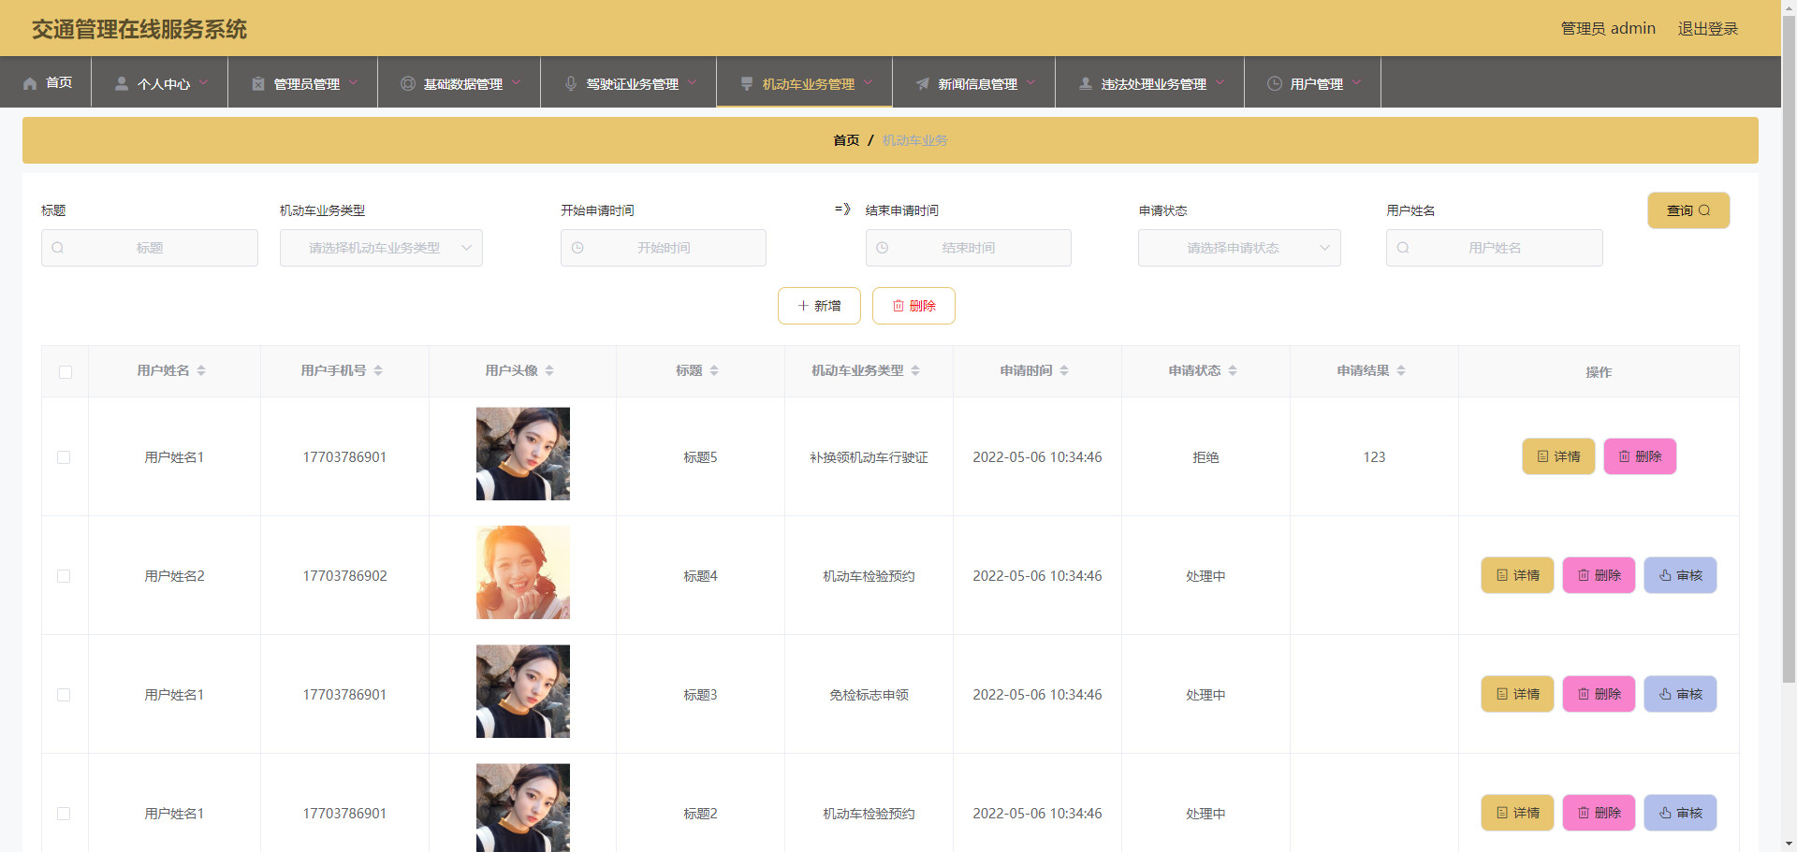
Task: Click the user avatar in 标题4 row
Action: pos(523,572)
